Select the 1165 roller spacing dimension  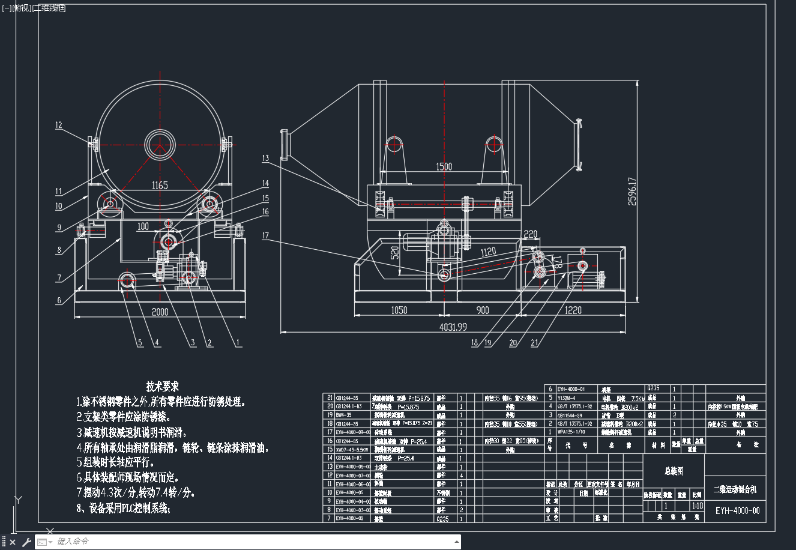tap(160, 186)
